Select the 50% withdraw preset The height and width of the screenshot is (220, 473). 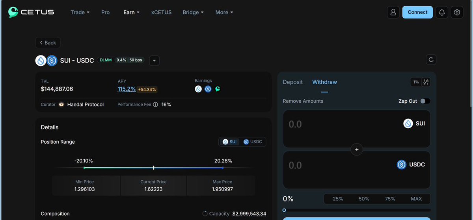coord(364,199)
